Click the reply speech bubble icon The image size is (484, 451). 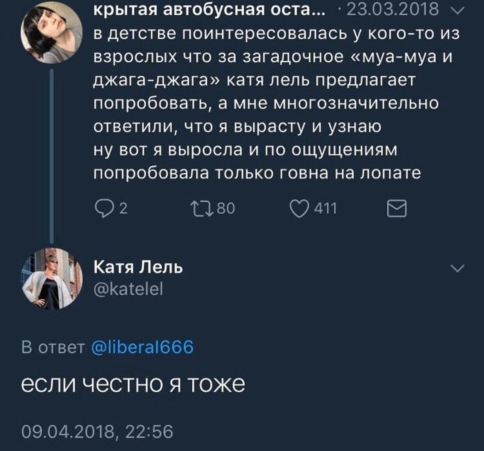102,209
